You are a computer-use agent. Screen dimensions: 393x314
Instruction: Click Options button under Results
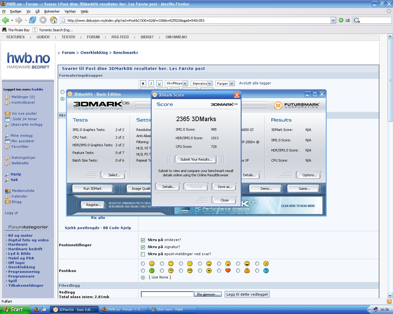pyautogui.click(x=309, y=175)
